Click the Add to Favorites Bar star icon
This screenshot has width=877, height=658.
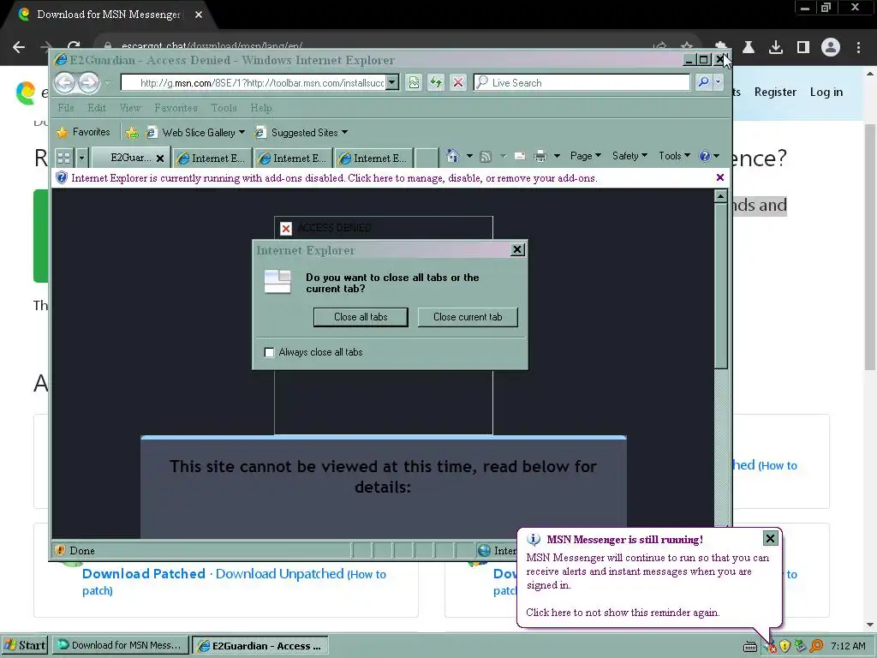point(131,133)
